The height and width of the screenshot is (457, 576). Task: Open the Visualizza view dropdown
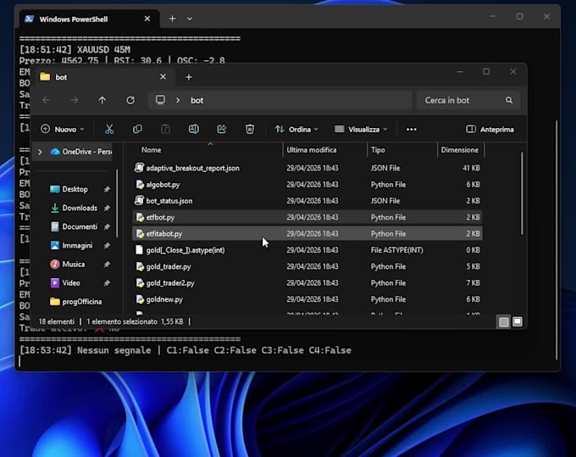361,129
